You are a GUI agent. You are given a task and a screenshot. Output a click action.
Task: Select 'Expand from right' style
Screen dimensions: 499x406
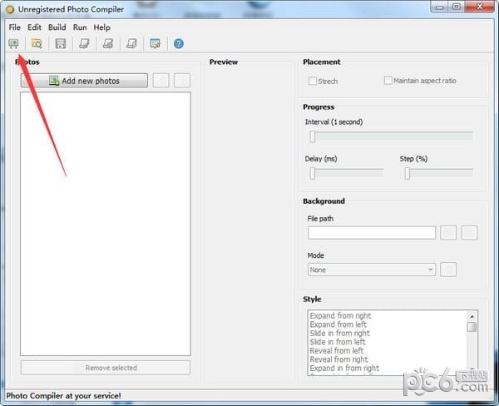[340, 316]
